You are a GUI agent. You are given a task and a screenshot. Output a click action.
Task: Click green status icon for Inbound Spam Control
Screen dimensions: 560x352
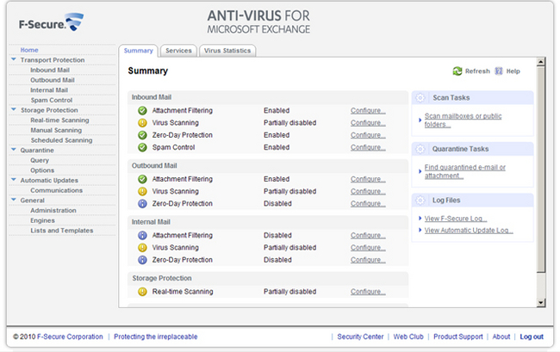(142, 147)
